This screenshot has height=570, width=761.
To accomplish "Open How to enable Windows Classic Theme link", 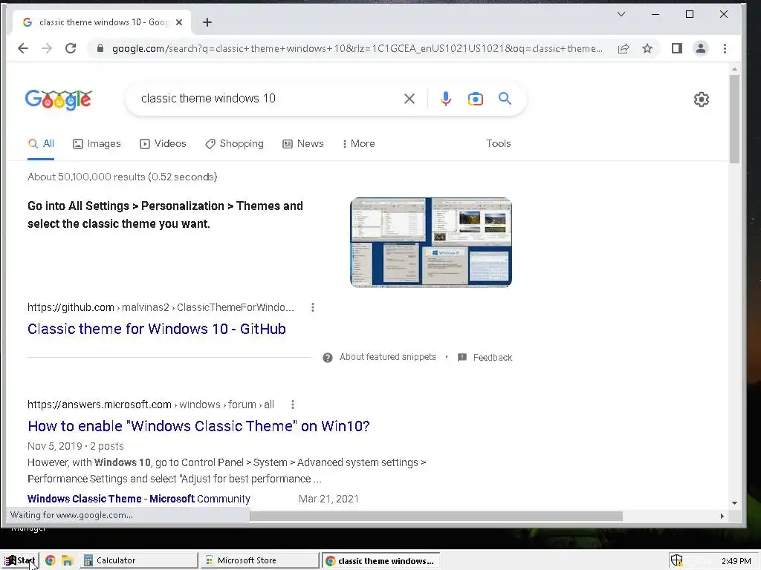I will coord(198,426).
